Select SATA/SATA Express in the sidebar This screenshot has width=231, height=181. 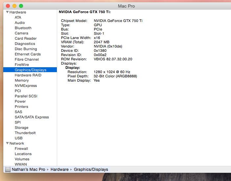[x=32, y=117]
